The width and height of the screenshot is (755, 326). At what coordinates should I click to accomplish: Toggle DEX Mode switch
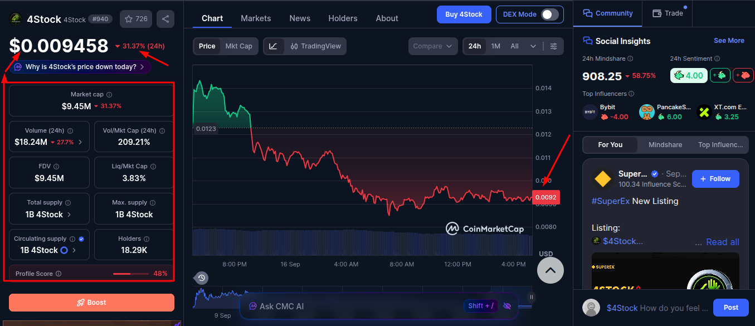(x=550, y=14)
